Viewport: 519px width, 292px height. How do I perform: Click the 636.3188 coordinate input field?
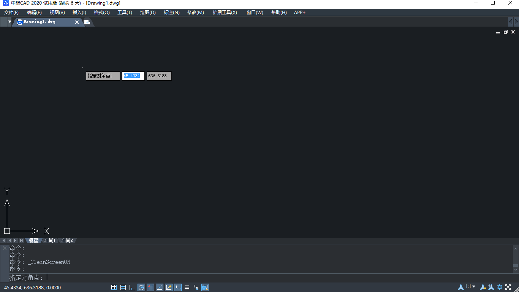click(x=159, y=76)
